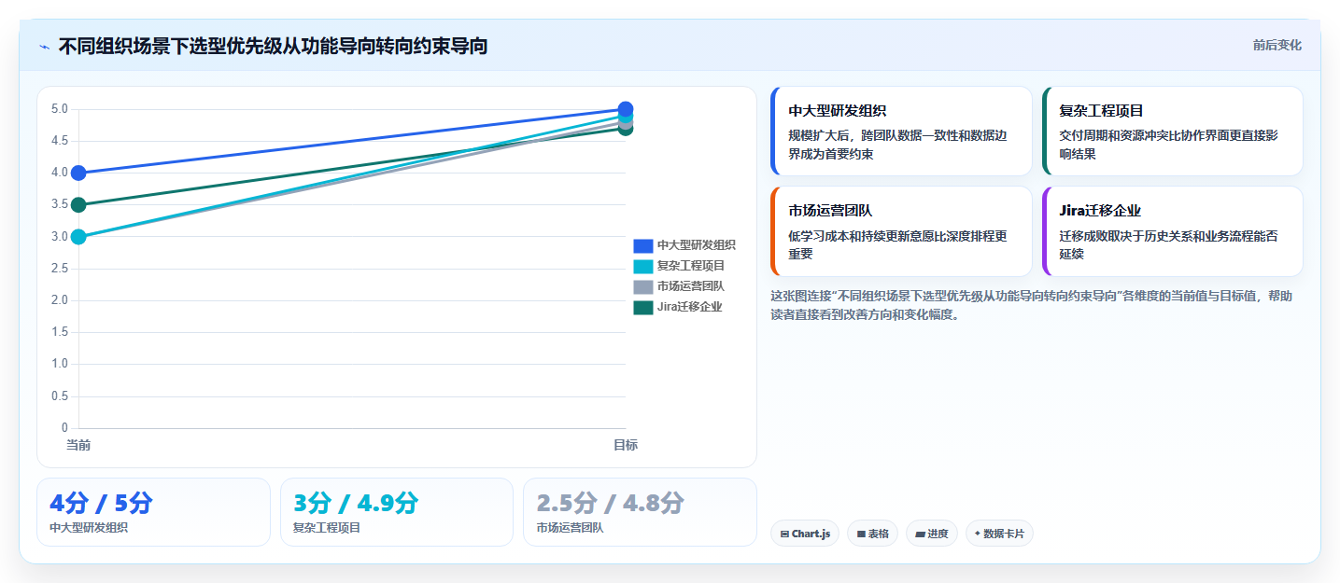The image size is (1340, 583).
Task: Click the chart title 不同组织场景下选型优先级
Action: coord(273,46)
